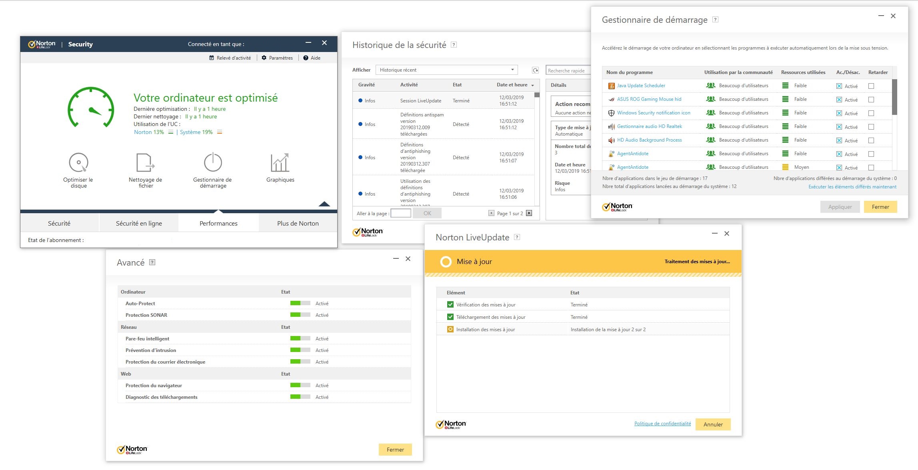Viewport: 918px width, 470px height.
Task: Toggle Prévention d'intrusion state slider
Action: click(x=300, y=350)
